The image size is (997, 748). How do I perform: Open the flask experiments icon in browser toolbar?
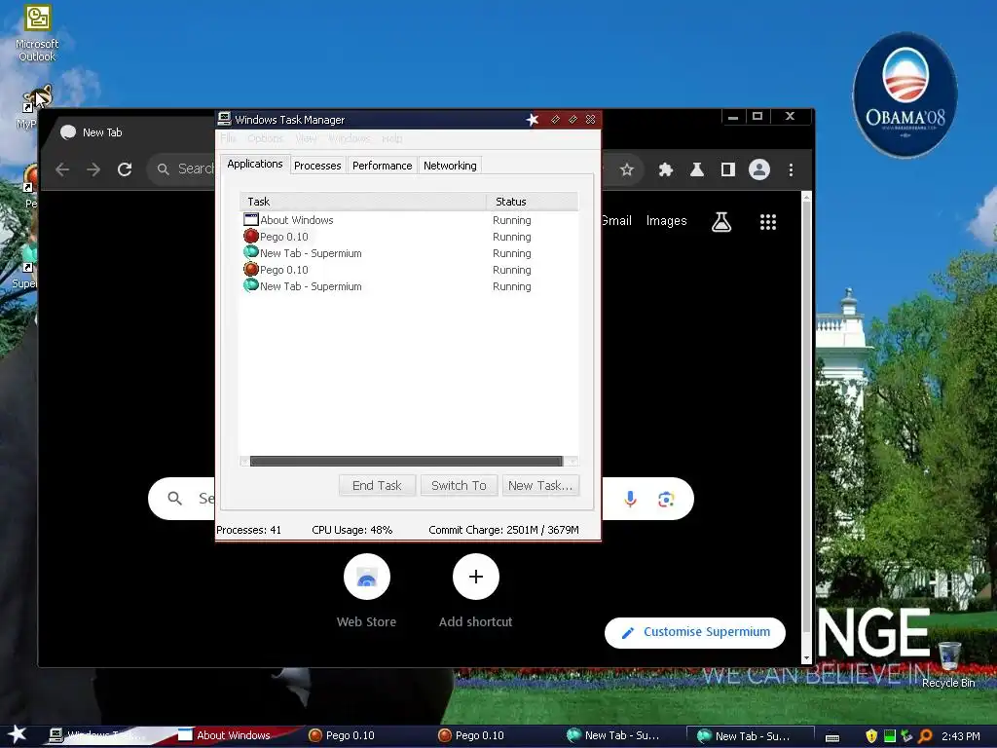(697, 169)
